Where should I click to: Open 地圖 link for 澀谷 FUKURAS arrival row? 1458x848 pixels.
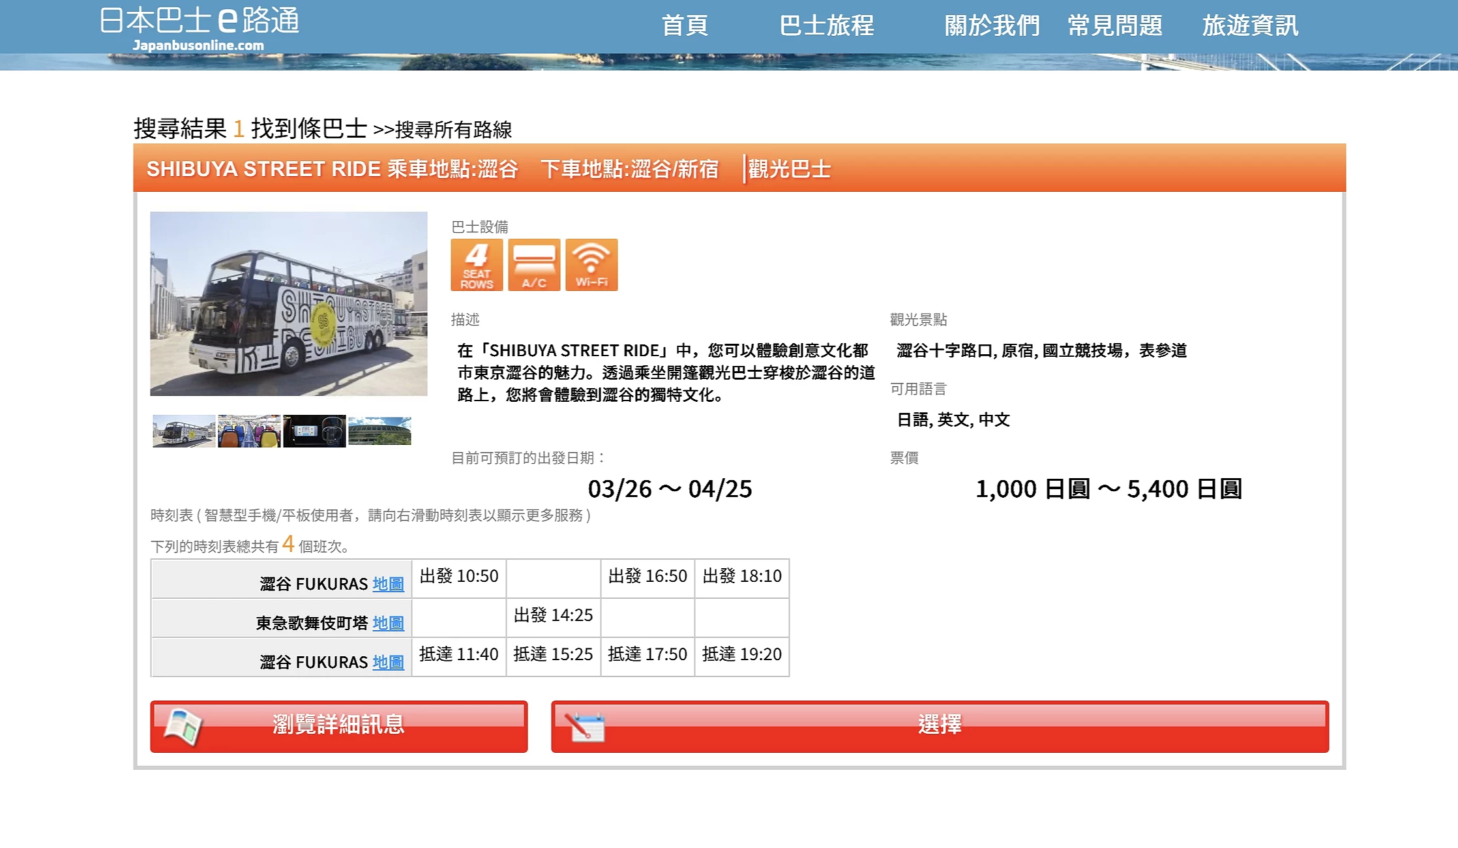[388, 662]
